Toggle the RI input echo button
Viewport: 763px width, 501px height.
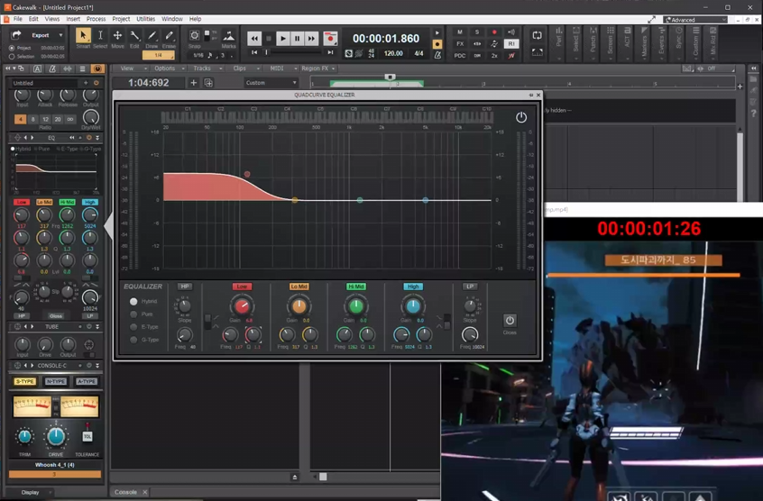click(511, 44)
